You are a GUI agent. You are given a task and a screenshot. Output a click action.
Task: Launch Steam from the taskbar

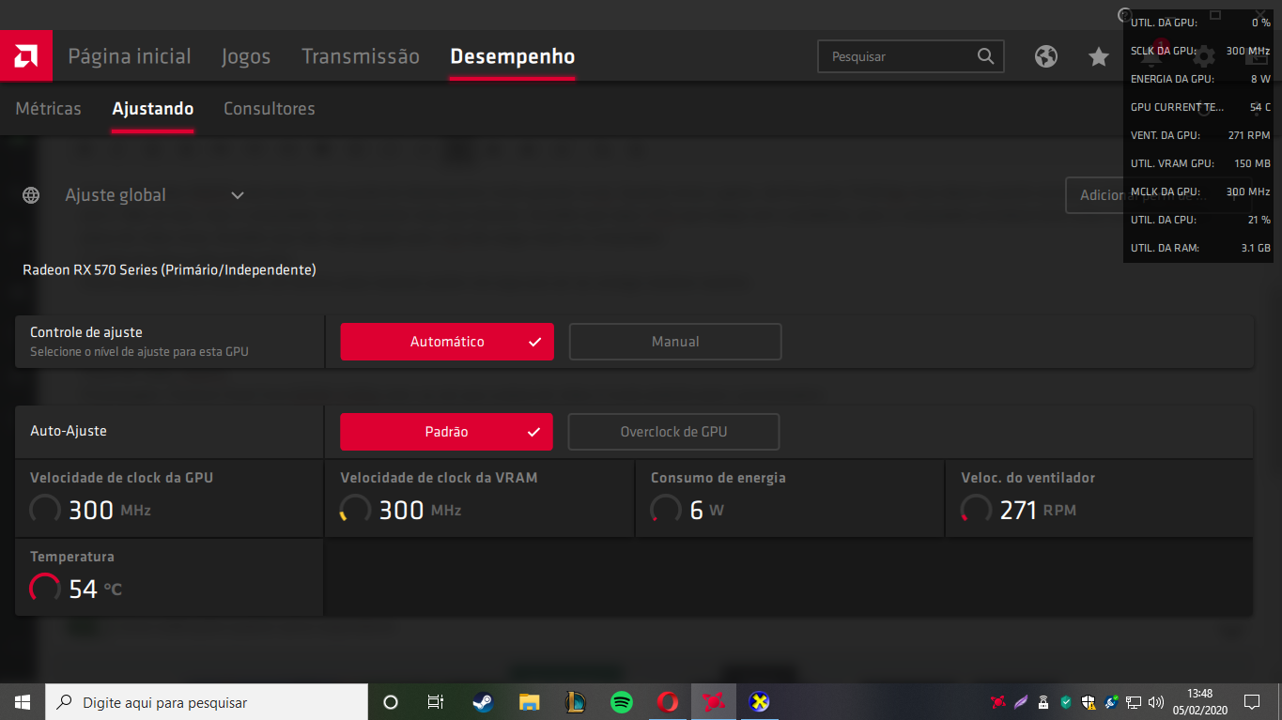pos(483,702)
